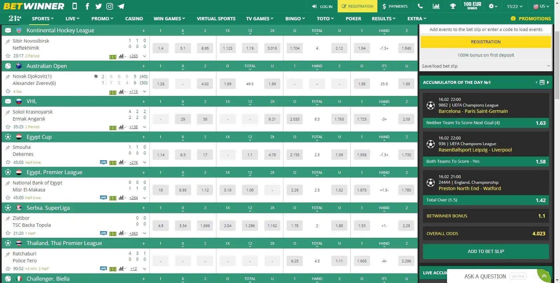Go to VIRTUAL SPORTS
Image resolution: width=560 pixels, height=283 pixels.
click(216, 19)
